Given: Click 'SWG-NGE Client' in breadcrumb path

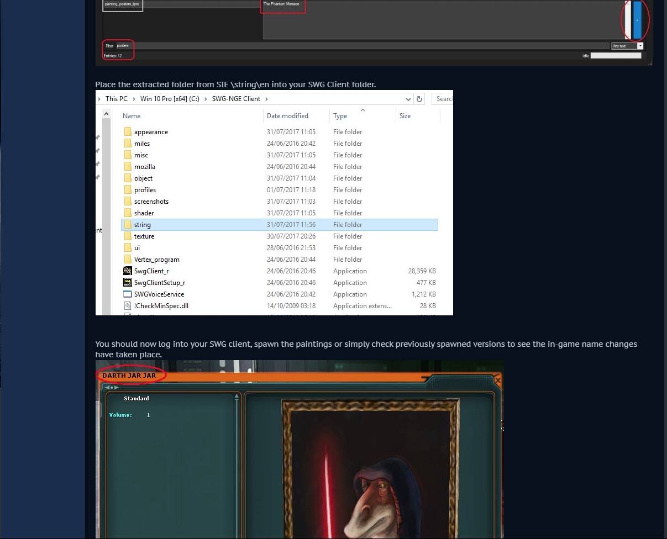Looking at the screenshot, I should tap(236, 99).
